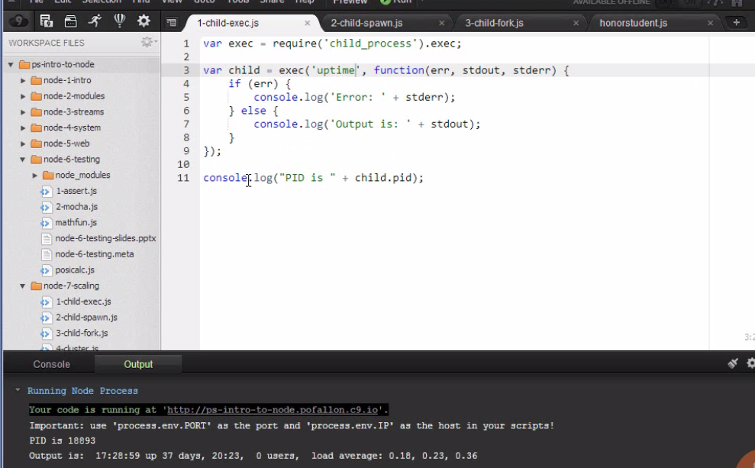Close the honorstudent.js tab
The height and width of the screenshot is (468, 755).
tap(710, 23)
